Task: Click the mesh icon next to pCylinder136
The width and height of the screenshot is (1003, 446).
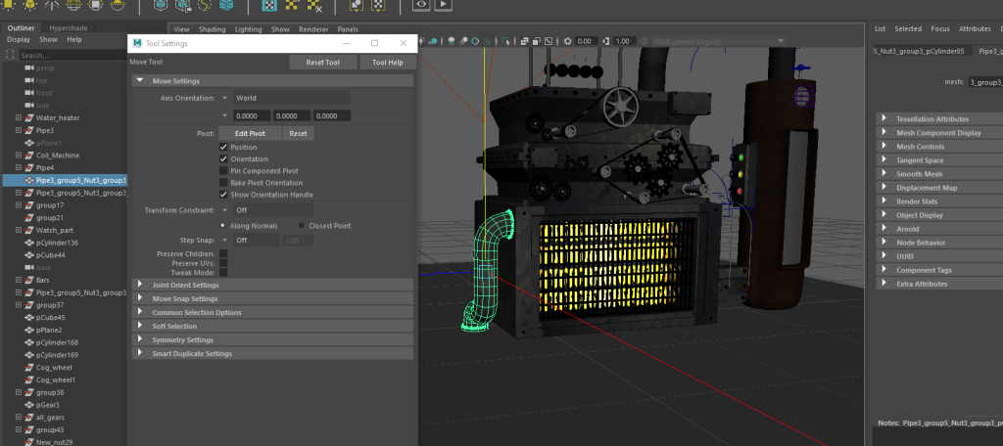Action: pos(28,243)
